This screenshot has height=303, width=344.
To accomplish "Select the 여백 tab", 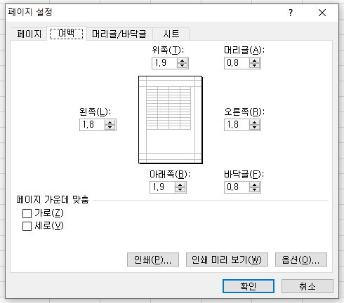I will tap(67, 34).
